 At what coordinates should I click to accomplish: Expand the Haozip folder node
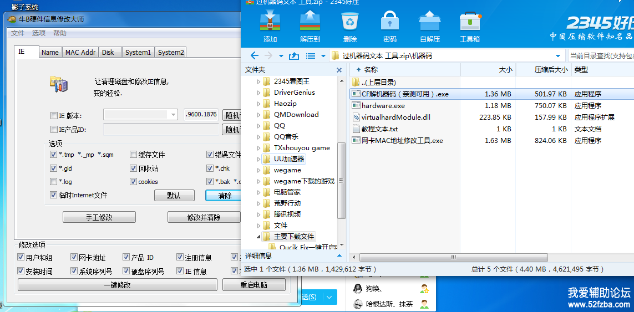pos(259,104)
